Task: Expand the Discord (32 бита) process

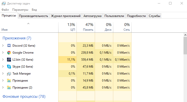Action: 3,46
